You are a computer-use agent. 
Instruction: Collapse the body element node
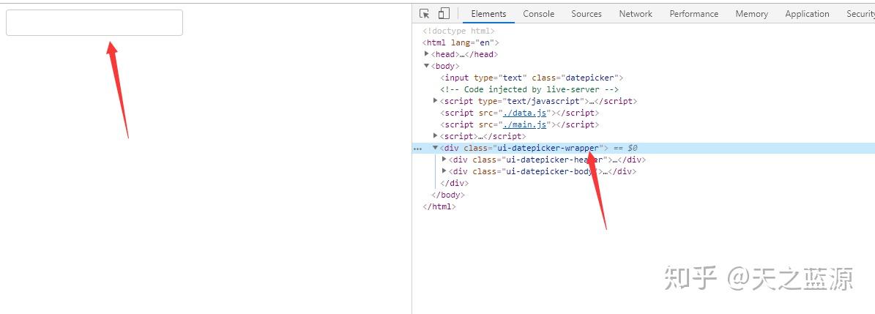click(x=427, y=66)
